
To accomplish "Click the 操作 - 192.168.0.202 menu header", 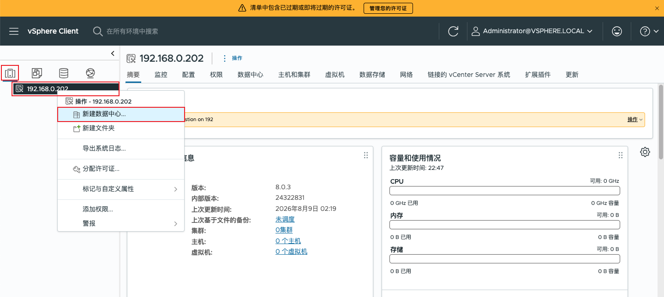I will (103, 101).
